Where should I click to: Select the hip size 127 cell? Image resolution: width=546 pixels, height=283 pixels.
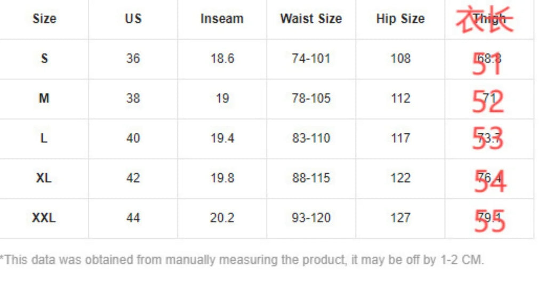[x=400, y=218]
